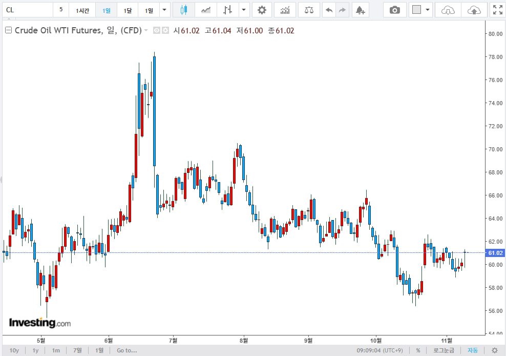Click the compare symbols scale icon
The height and width of the screenshot is (356, 506).
point(309,10)
